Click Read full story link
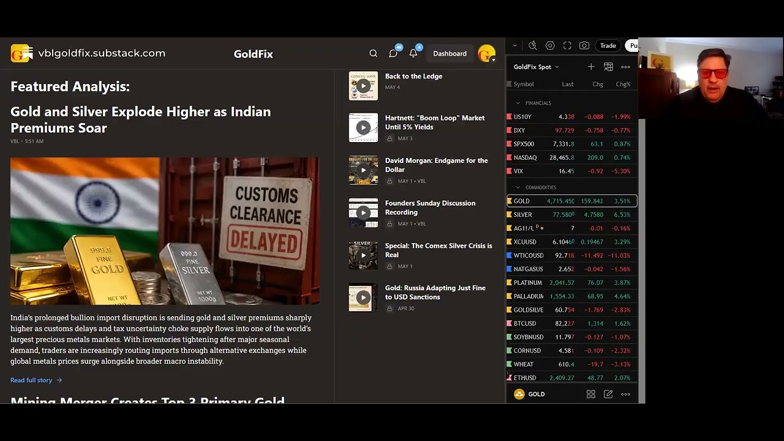Screen dimensions: 784x441 [36, 380]
